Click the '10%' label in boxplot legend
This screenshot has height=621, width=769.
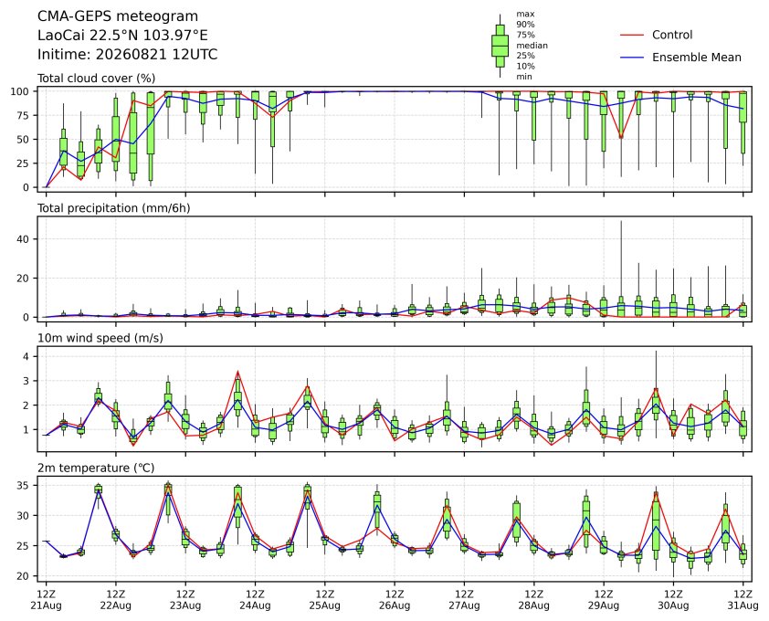coord(525,67)
